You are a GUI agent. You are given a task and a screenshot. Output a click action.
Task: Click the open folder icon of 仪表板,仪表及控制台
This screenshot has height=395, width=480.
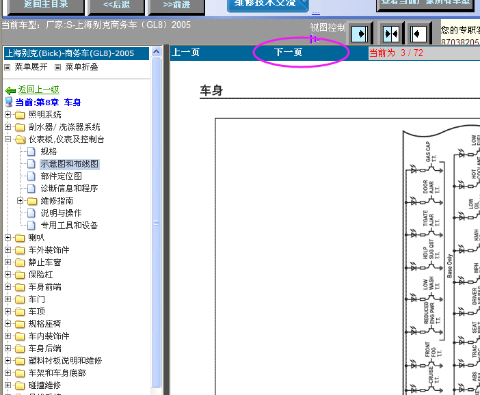click(21, 139)
